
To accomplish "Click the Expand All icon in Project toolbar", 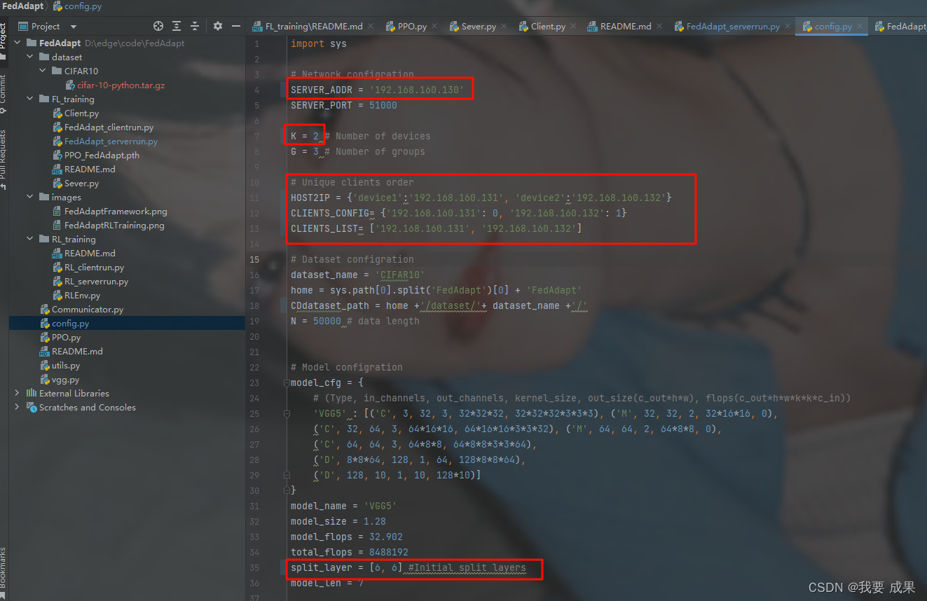I will click(x=177, y=26).
